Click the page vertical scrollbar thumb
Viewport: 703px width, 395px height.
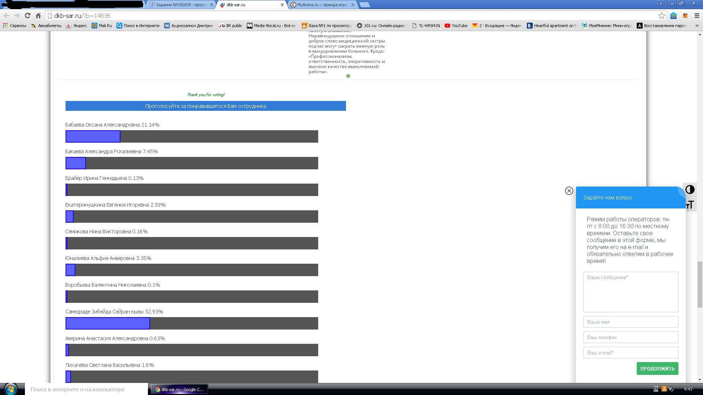(700, 285)
